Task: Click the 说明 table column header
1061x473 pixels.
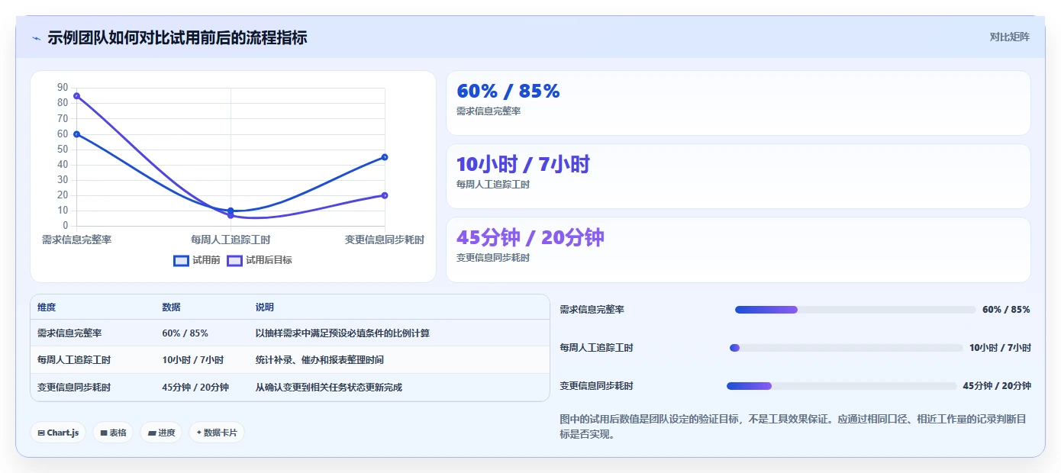Action: pyautogui.click(x=264, y=307)
